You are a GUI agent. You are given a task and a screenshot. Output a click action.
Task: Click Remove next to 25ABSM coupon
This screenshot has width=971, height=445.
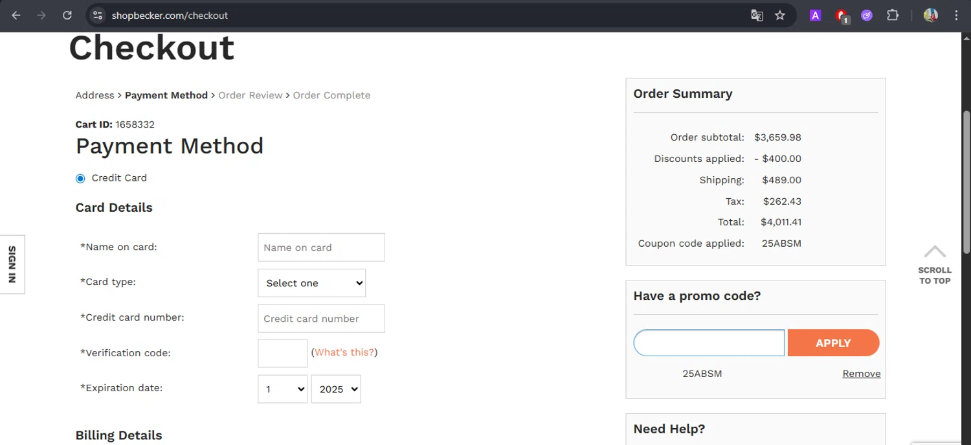(x=861, y=374)
